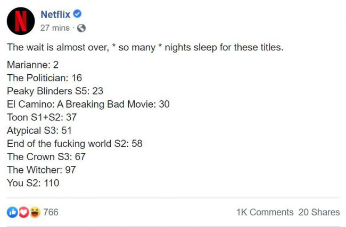Open the 766 reactions count list
This screenshot has height=227, width=346.
(x=51, y=212)
